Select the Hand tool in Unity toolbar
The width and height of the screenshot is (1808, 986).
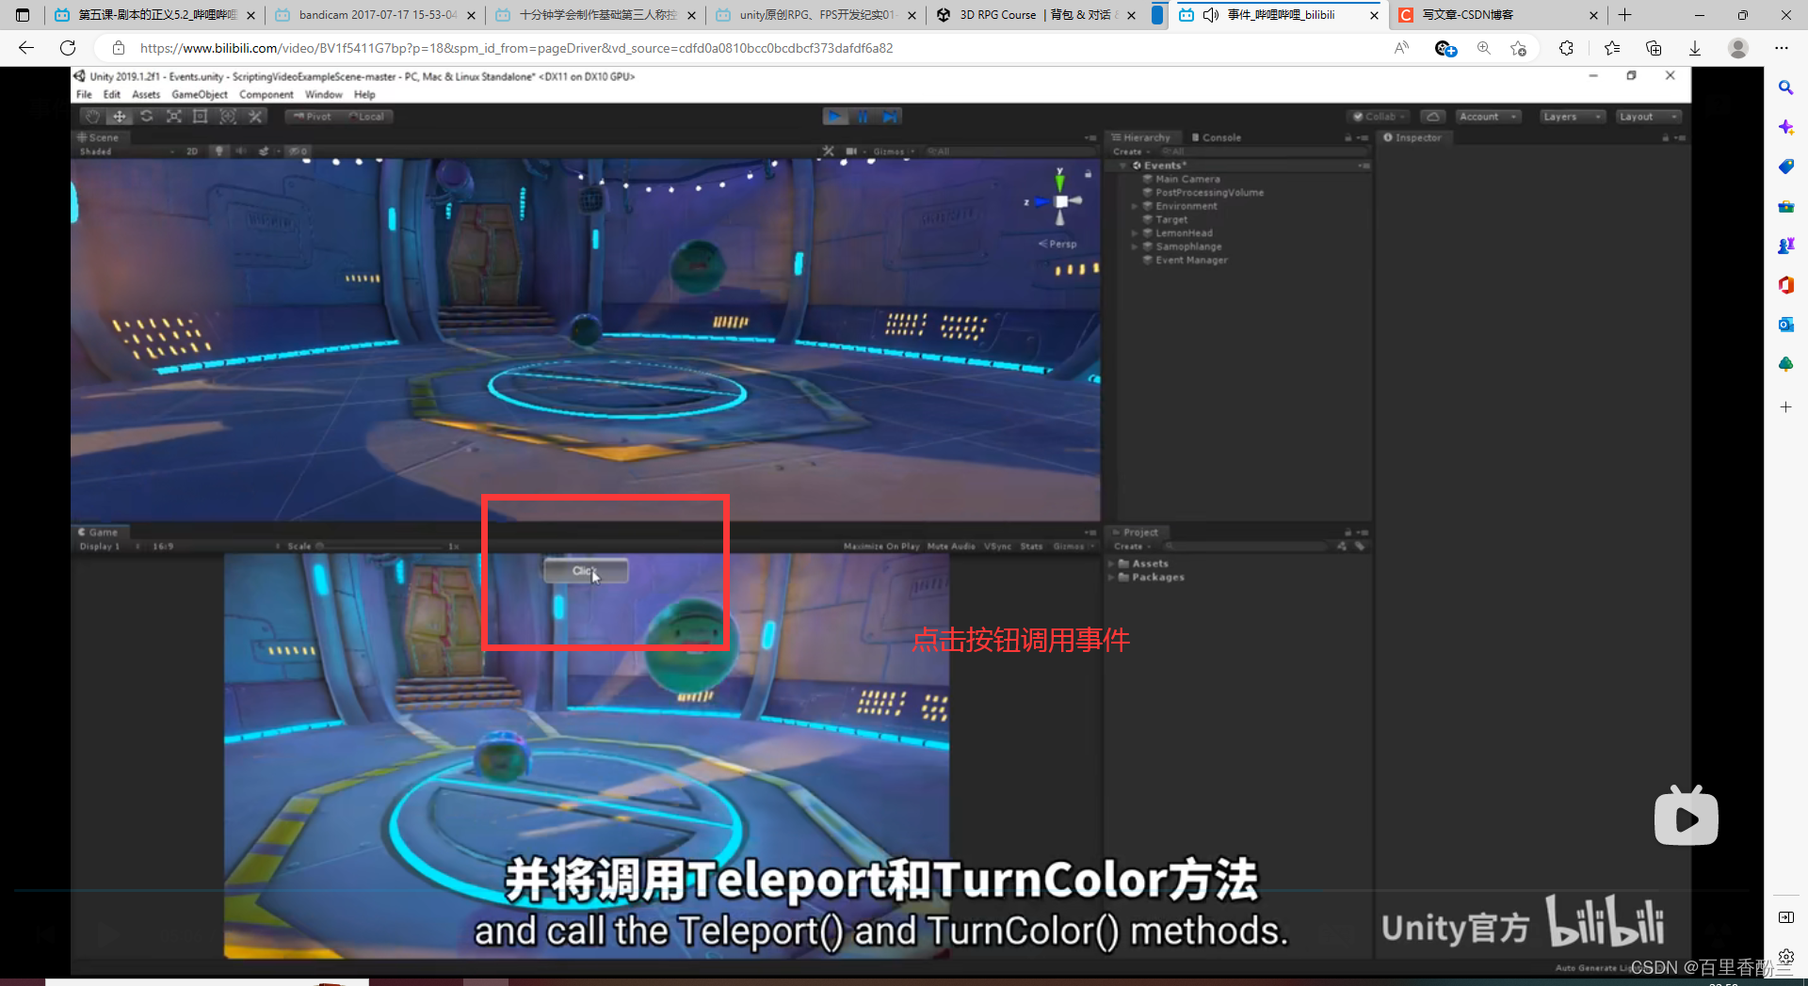(91, 117)
